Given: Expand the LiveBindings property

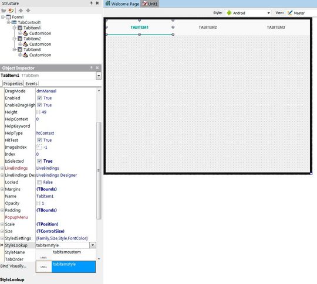Looking at the screenshot, I should pos(2,168).
